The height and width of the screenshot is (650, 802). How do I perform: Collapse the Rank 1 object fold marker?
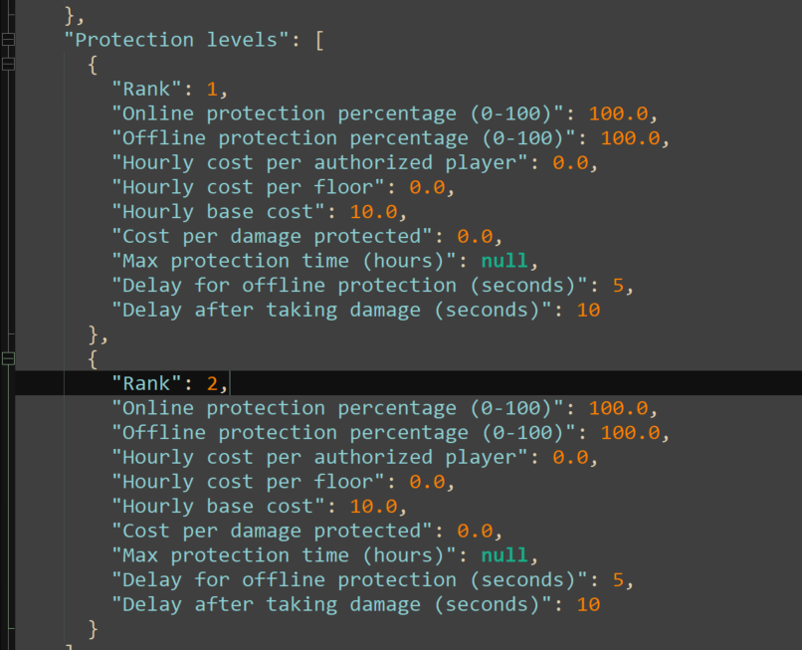[8, 64]
